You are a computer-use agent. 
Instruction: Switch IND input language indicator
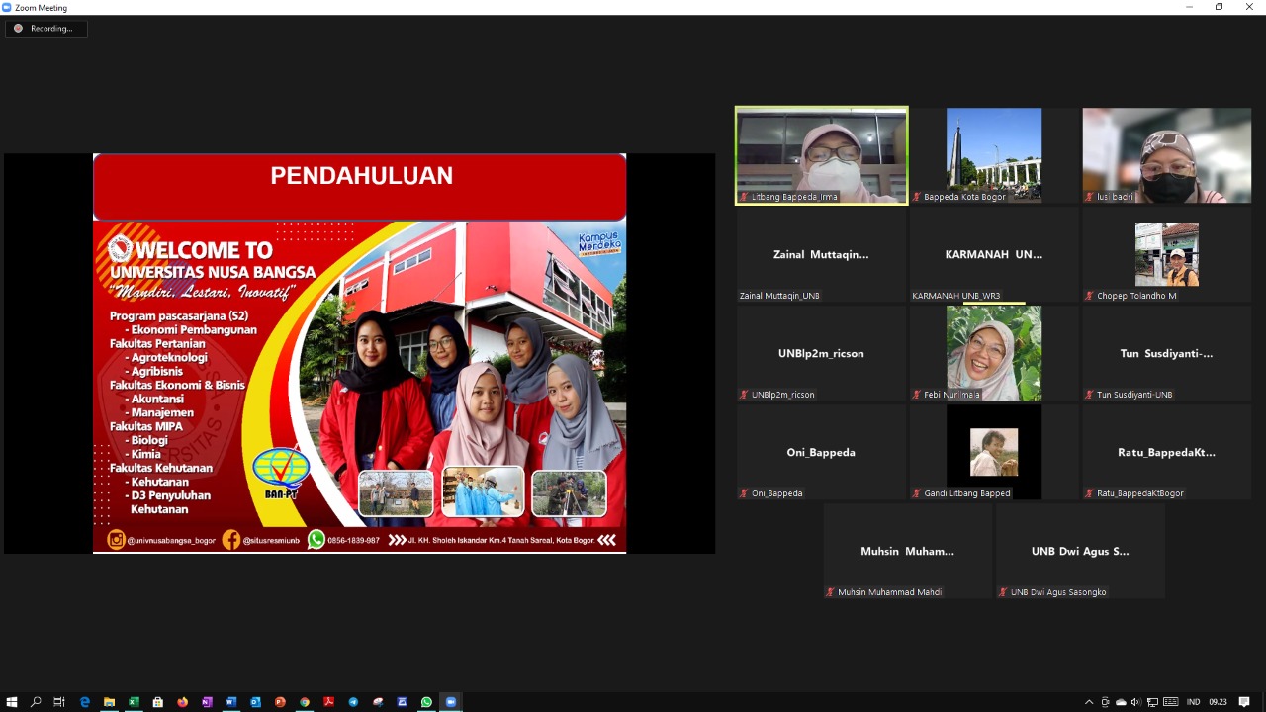(x=1193, y=702)
